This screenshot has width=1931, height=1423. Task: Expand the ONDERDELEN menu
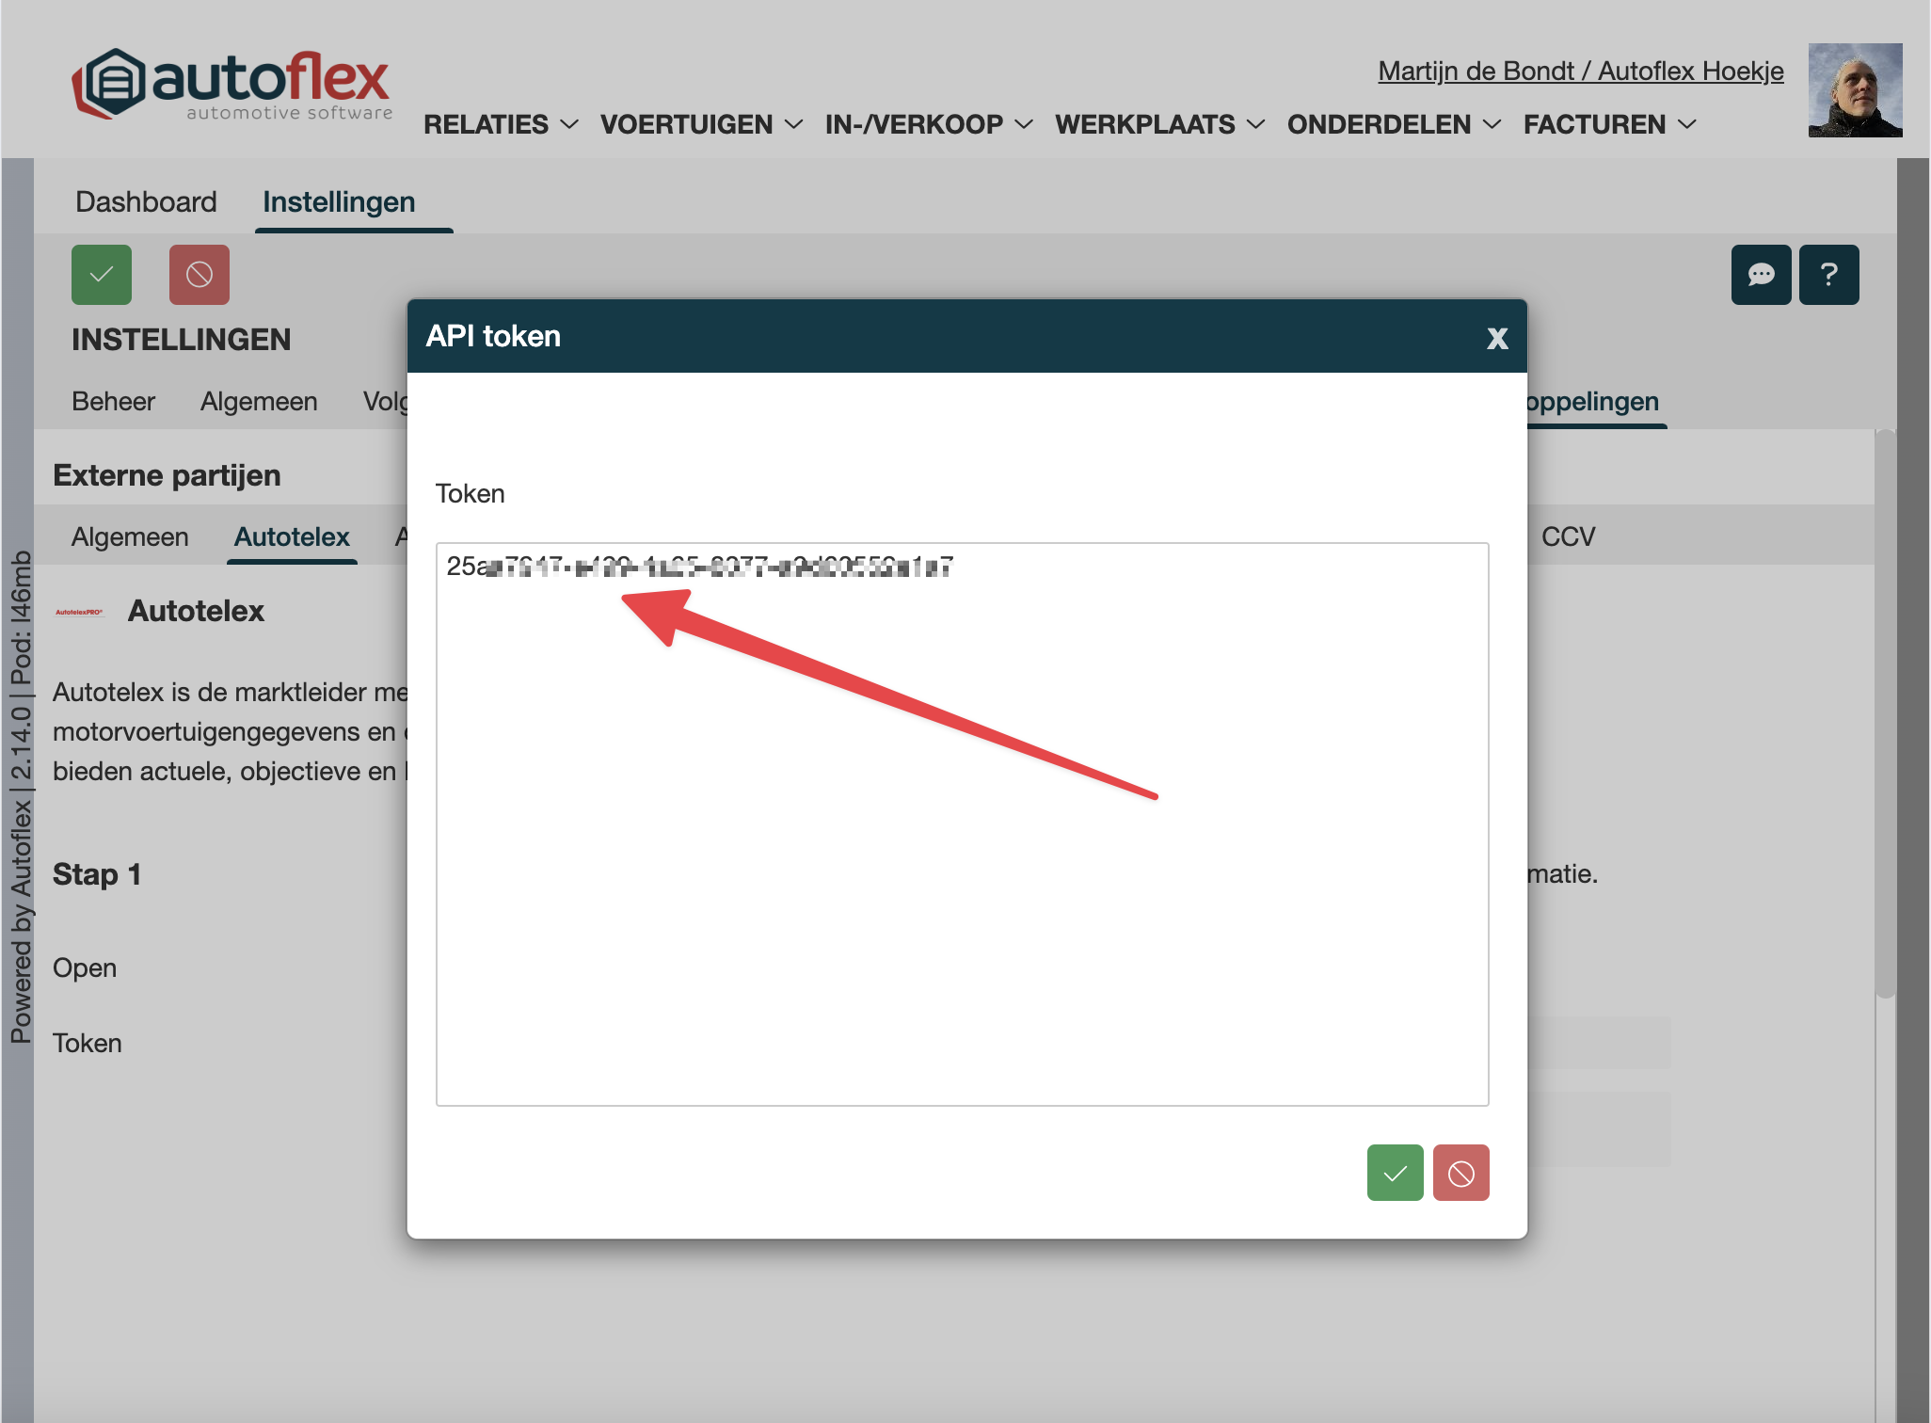pos(1394,124)
